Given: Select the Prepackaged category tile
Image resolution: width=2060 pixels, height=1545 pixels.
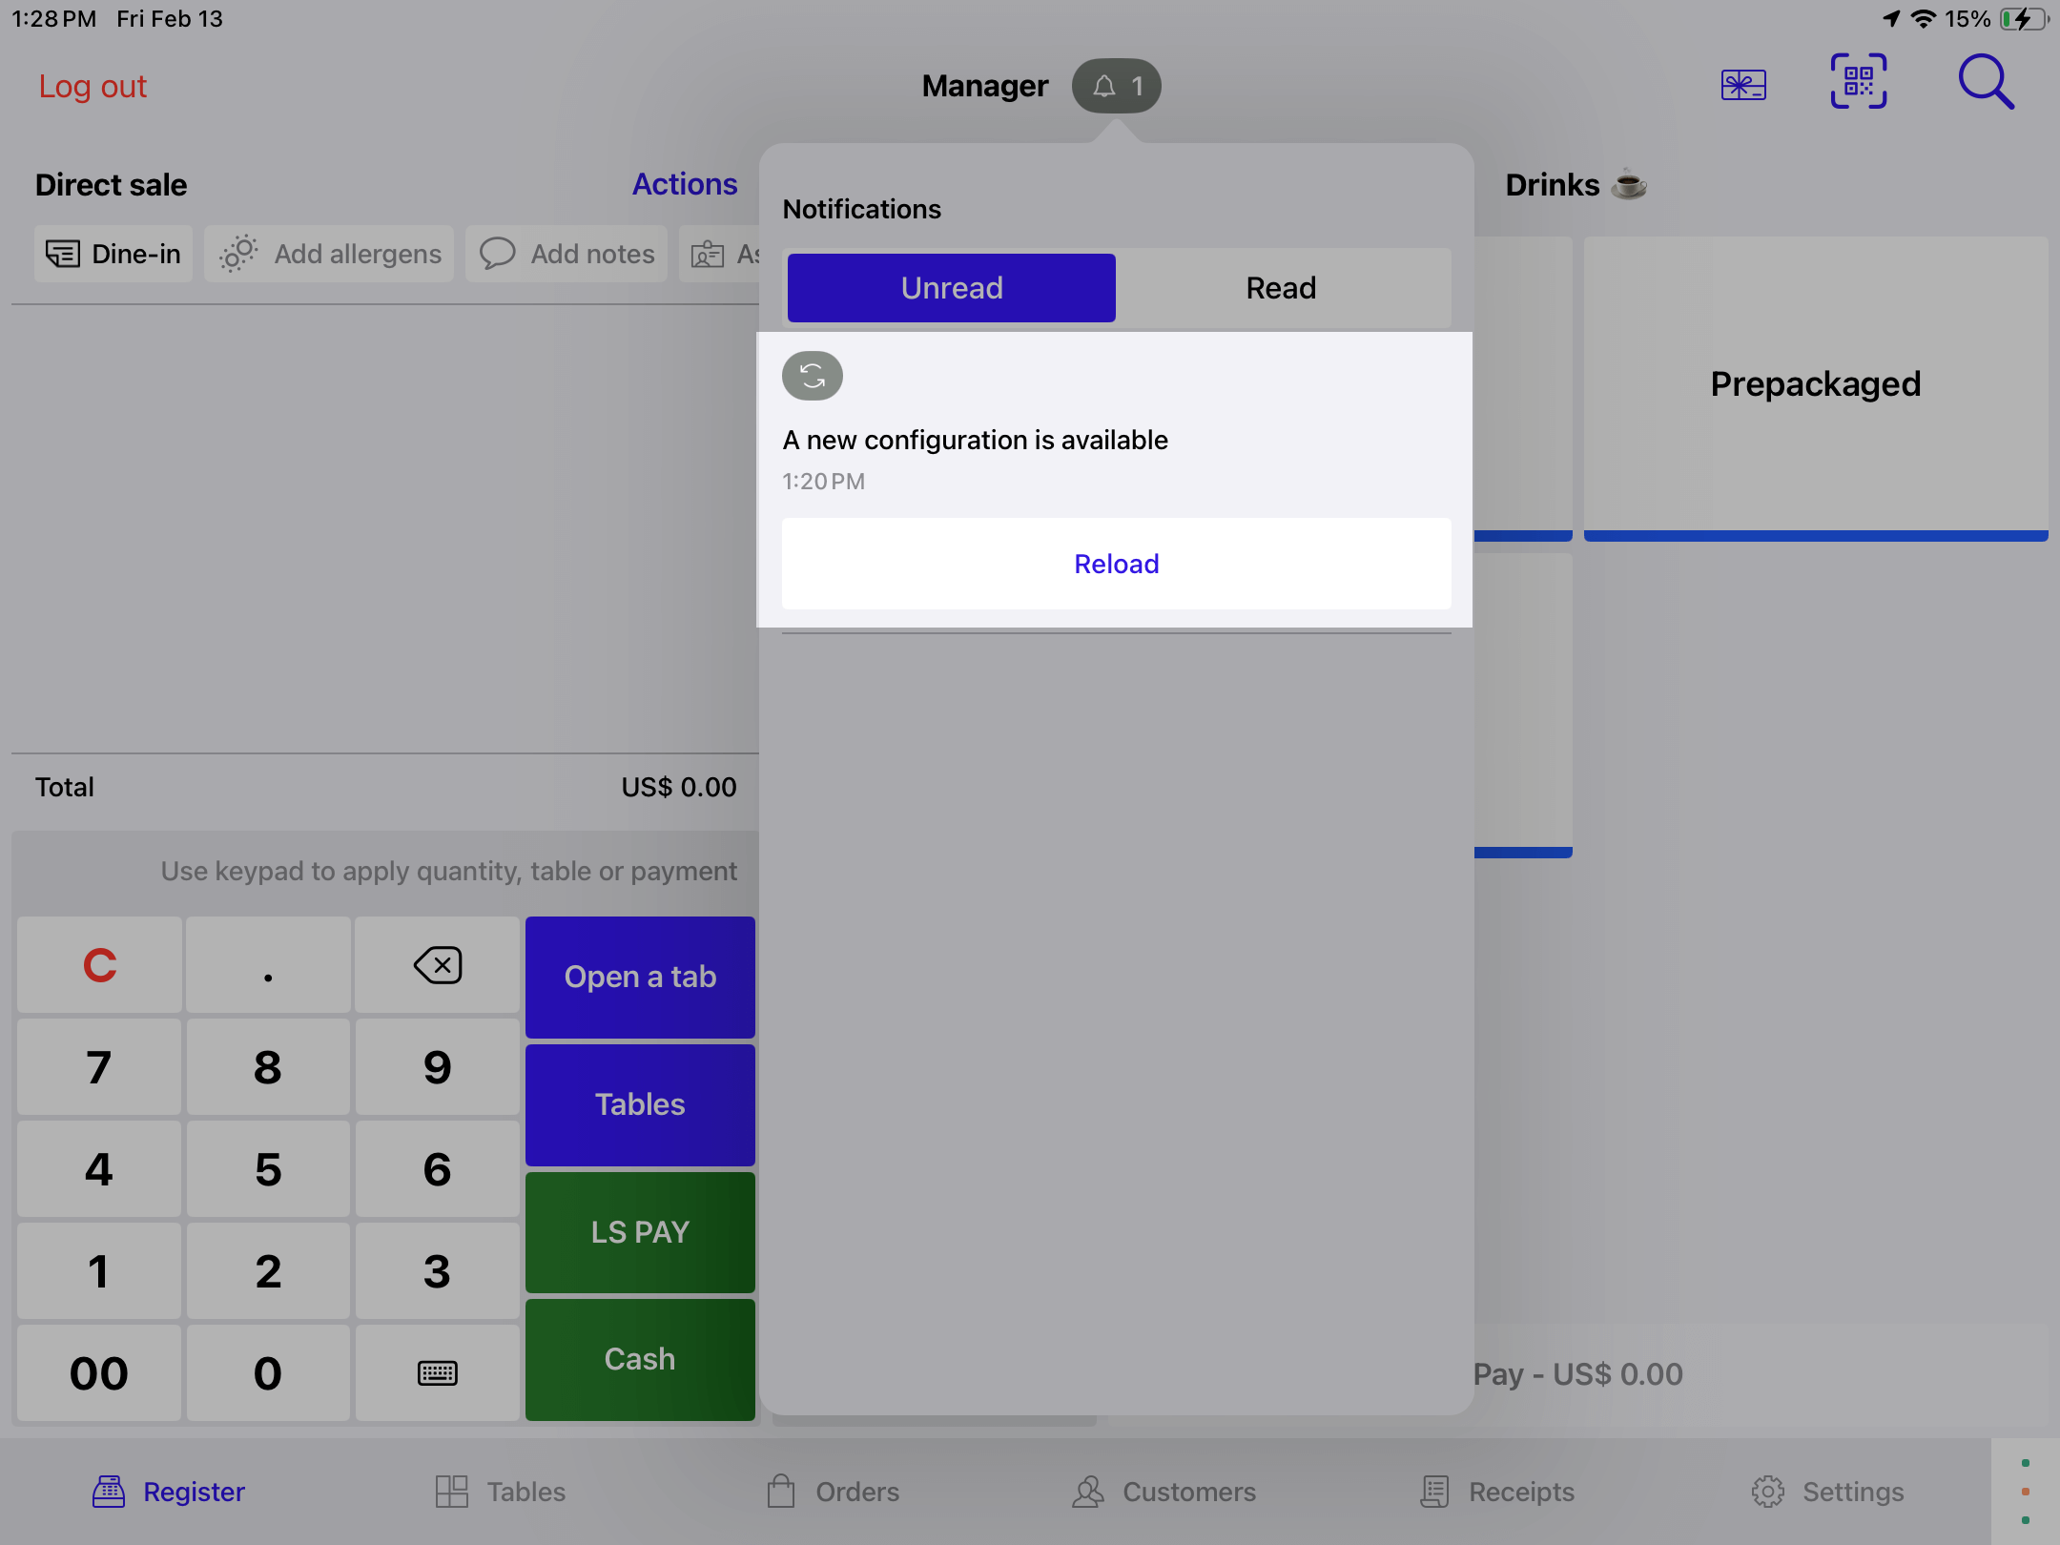Looking at the screenshot, I should [x=1815, y=384].
